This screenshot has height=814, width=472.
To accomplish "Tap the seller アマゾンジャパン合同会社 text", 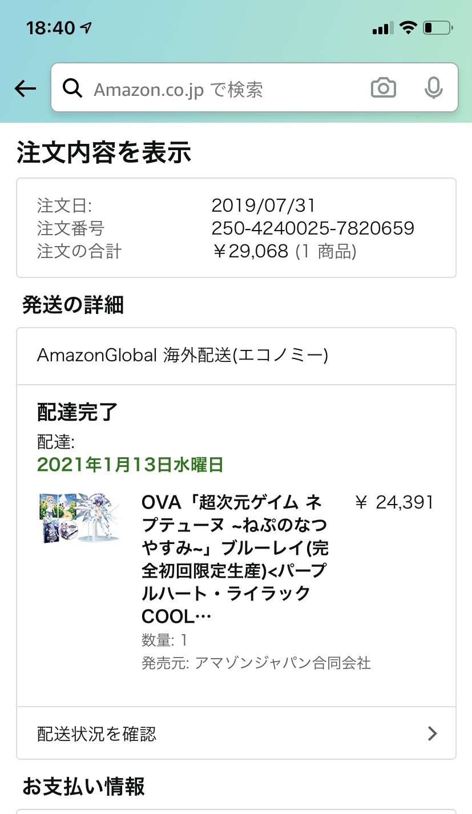I will [283, 663].
